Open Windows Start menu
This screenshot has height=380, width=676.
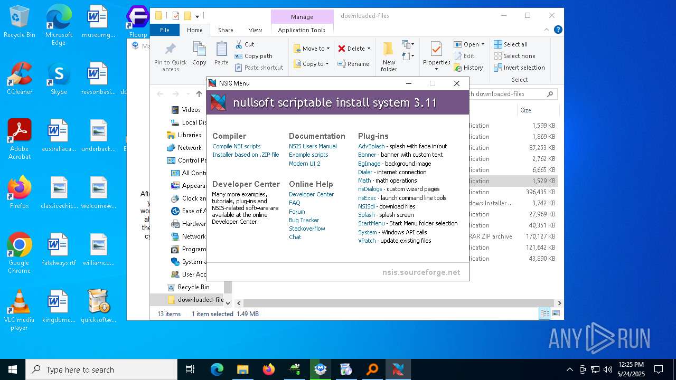point(13,369)
